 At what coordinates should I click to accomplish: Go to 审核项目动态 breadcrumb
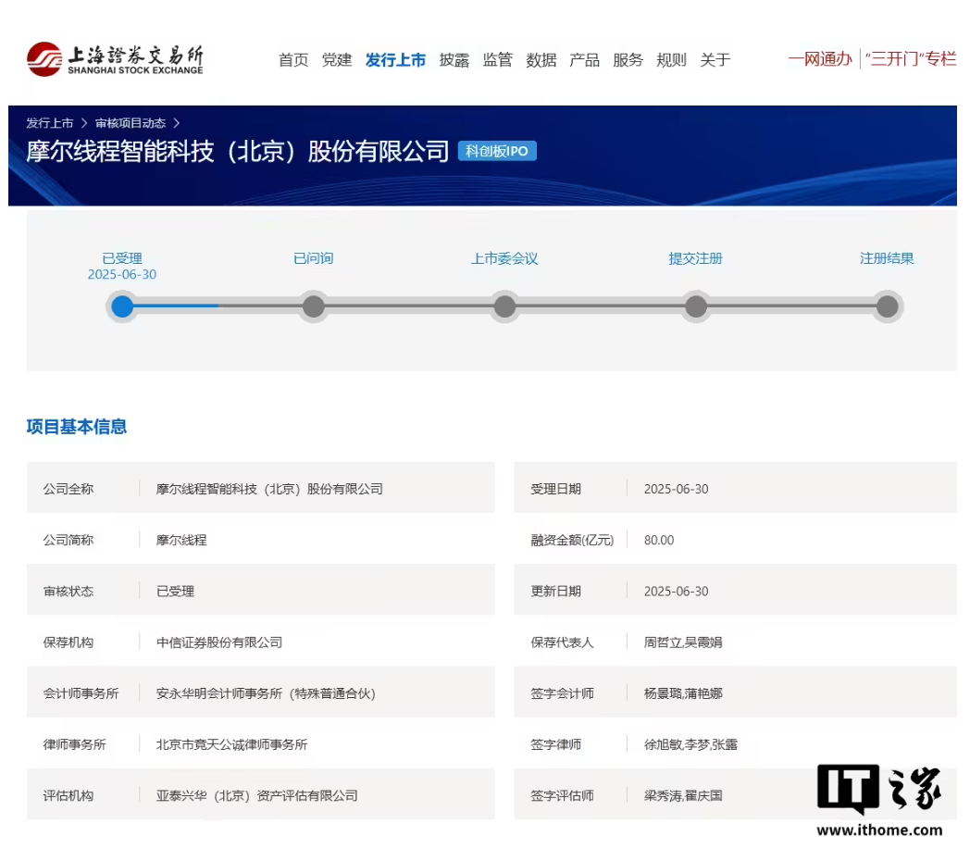pyautogui.click(x=131, y=123)
